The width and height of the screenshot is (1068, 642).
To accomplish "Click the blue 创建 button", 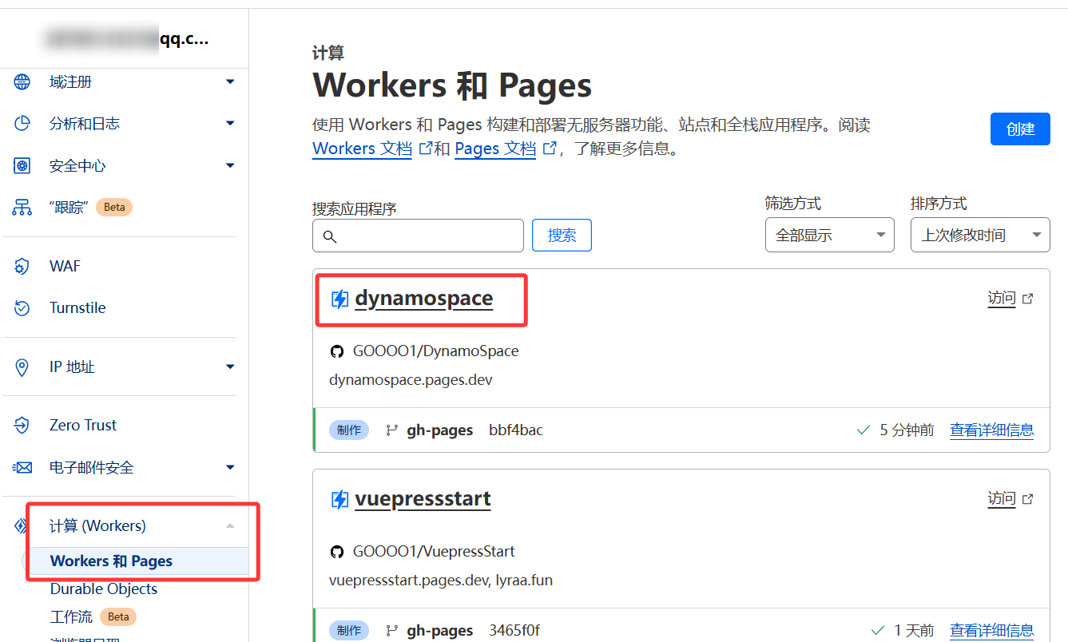I will point(1020,129).
